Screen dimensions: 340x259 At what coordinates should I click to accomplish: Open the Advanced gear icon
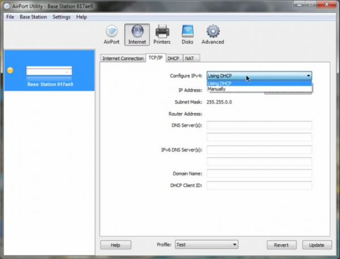[x=212, y=35]
